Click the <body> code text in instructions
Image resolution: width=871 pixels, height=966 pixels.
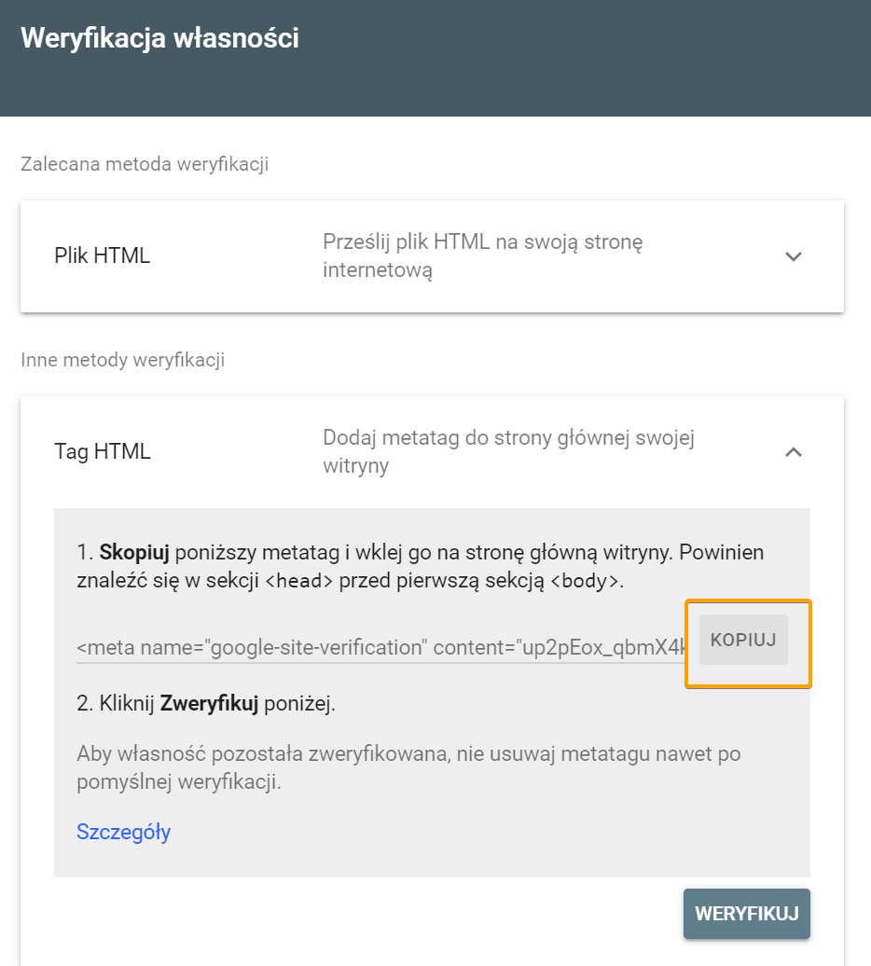[x=584, y=581]
